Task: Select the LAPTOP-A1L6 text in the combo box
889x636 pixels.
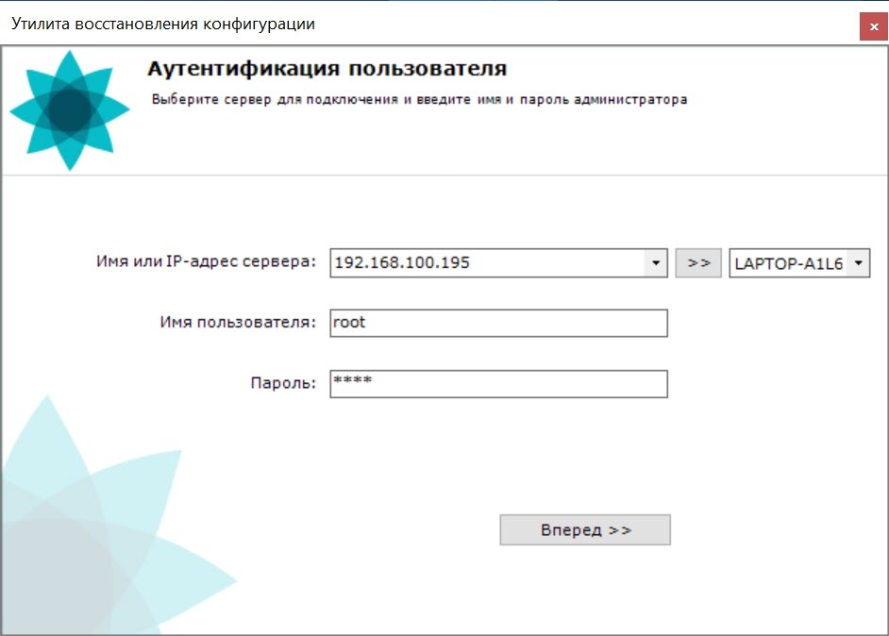Action: coord(788,263)
